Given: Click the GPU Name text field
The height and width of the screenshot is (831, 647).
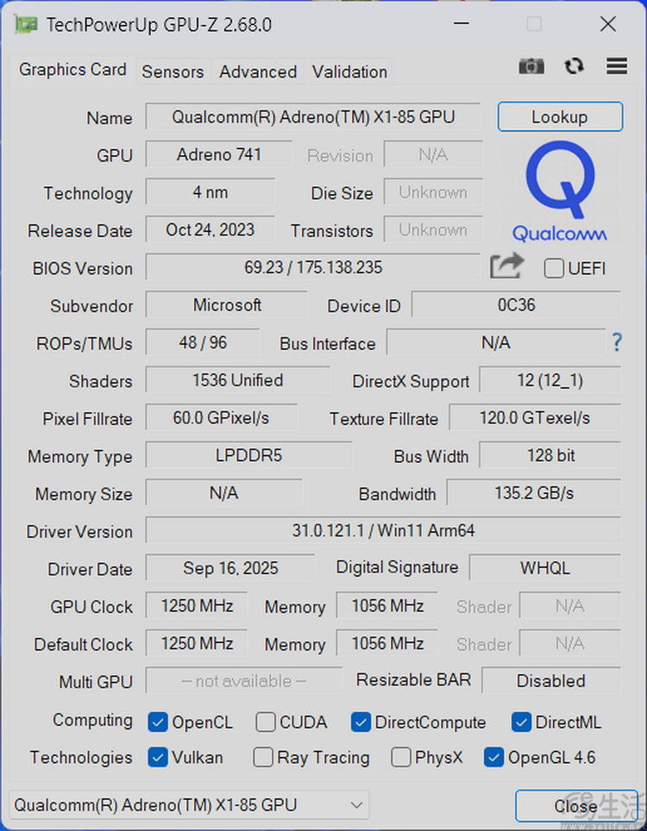Looking at the screenshot, I should tap(313, 117).
